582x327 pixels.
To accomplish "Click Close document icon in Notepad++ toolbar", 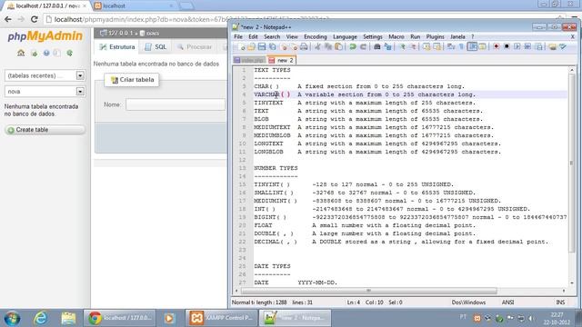I will (x=284, y=46).
